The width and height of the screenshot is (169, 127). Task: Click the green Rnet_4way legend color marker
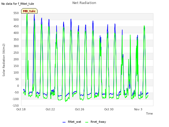87,122
